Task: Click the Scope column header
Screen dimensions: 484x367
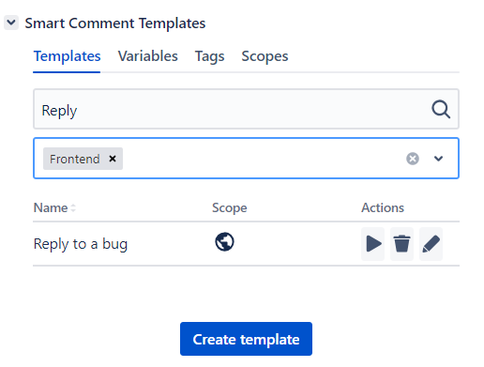Action: click(x=230, y=207)
